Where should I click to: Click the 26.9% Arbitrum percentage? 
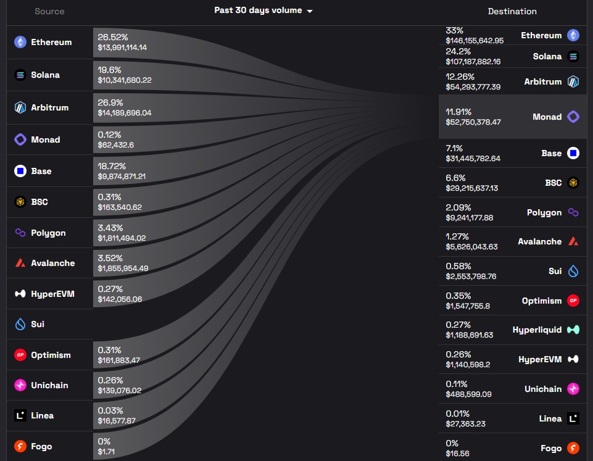tap(110, 102)
